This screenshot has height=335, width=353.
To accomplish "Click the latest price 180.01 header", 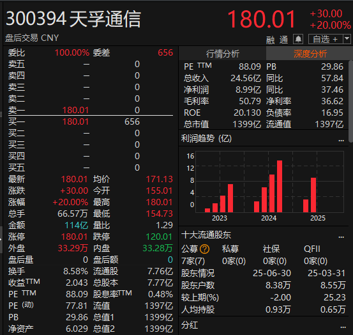I will point(261,19).
